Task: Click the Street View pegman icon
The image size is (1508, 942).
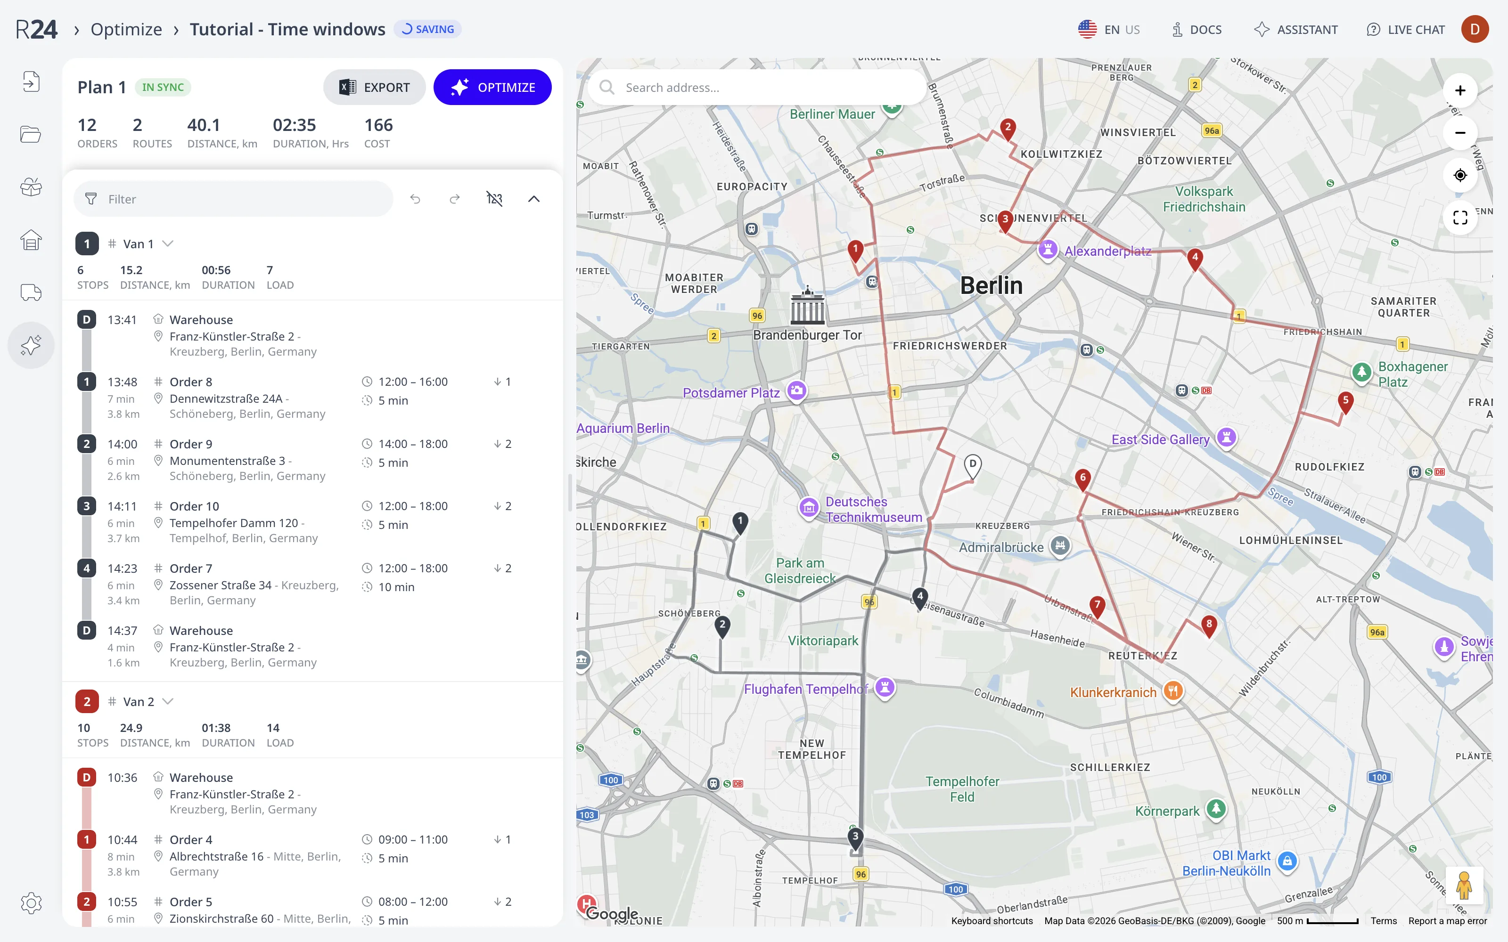Action: coord(1464,885)
